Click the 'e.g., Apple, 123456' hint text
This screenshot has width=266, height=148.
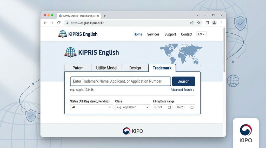(x=82, y=90)
